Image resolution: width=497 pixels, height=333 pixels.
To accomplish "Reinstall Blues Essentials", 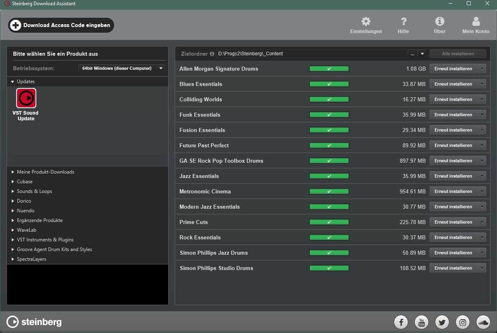I will [x=453, y=84].
